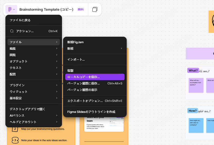This screenshot has width=214, height=145.
Task: Expand the テキスト submenu
Action: click(x=34, y=68)
